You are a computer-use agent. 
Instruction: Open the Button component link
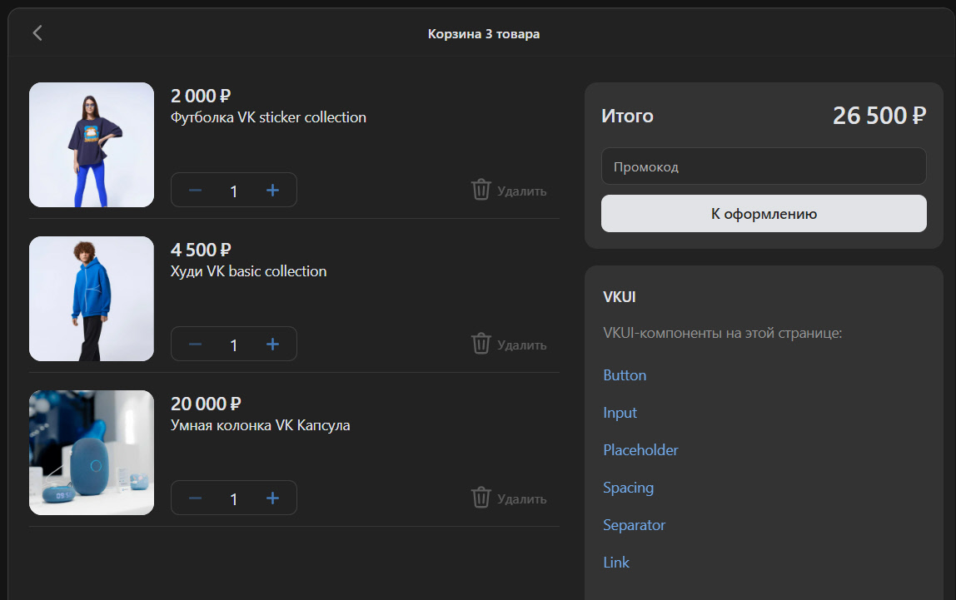[625, 375]
